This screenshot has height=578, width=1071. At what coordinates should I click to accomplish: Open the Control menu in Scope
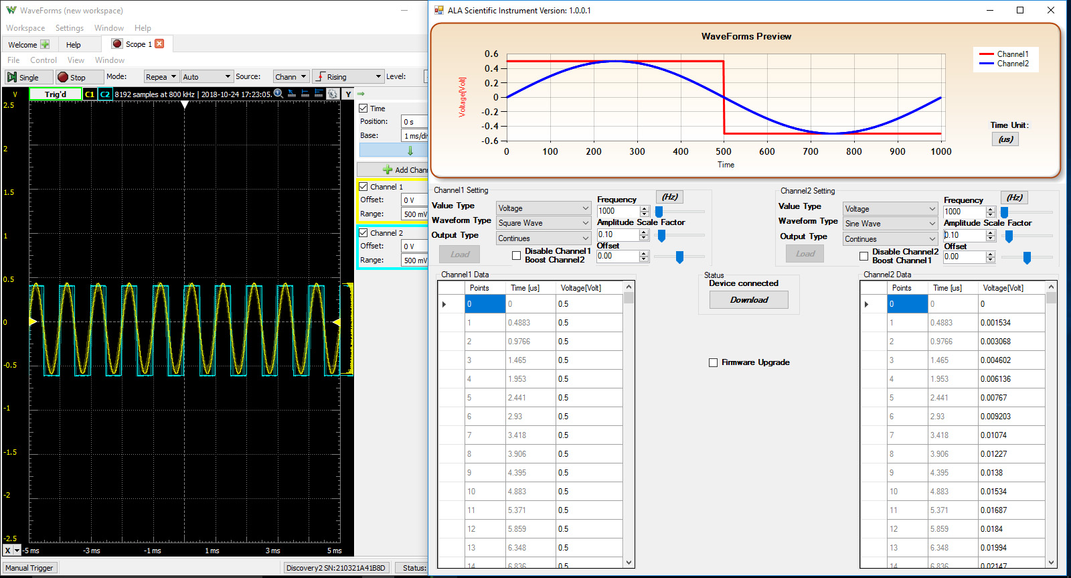[44, 60]
